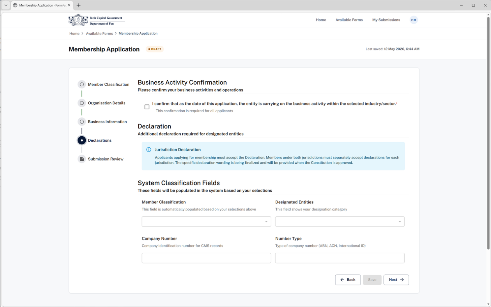Click the scrollbar up arrow
Screen dimensions: 491x307
coord(488,14)
